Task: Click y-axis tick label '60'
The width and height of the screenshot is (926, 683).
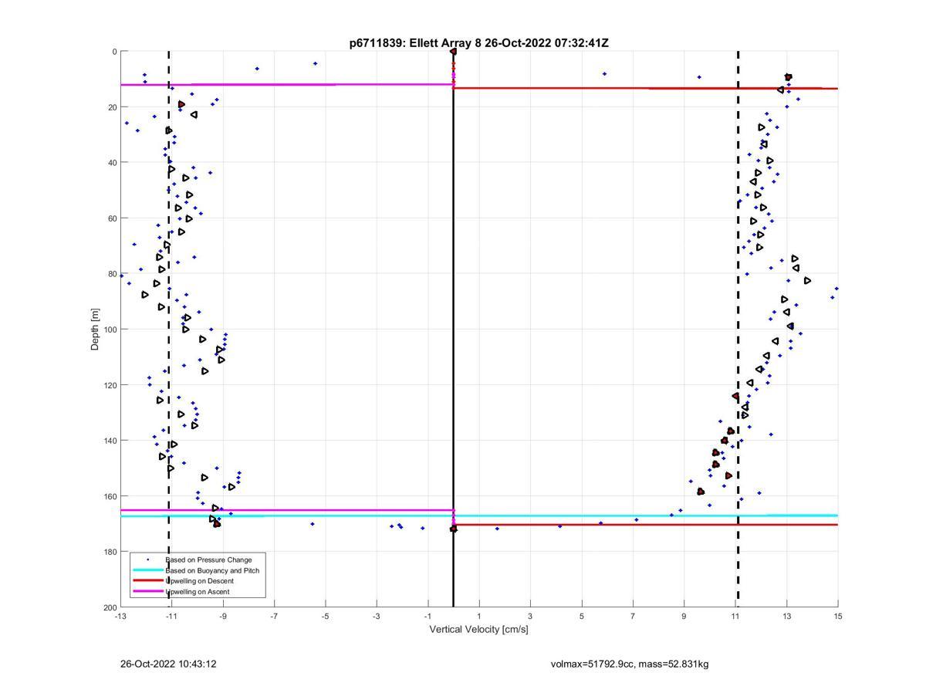Action: pyautogui.click(x=112, y=218)
